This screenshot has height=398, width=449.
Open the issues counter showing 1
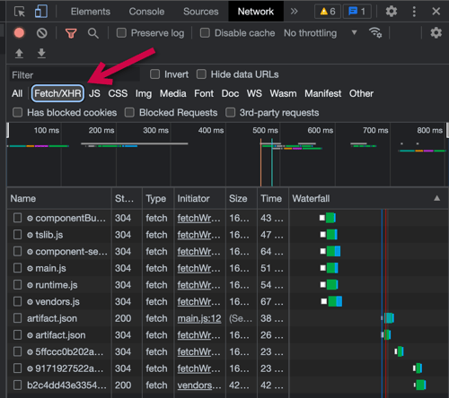(357, 12)
